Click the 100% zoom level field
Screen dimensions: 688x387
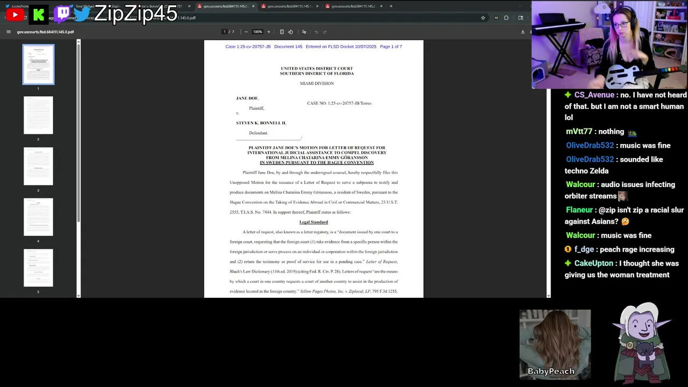tap(257, 32)
